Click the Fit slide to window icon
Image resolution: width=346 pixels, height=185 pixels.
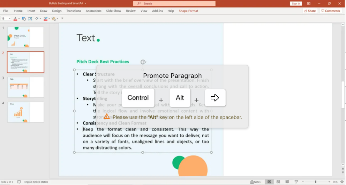[x=342, y=182]
